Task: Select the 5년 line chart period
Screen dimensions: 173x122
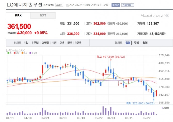Action: (69, 43)
